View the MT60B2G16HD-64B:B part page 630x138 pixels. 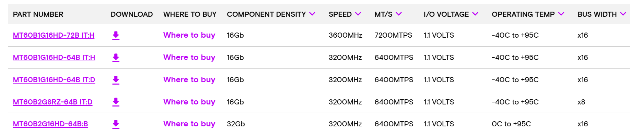point(50,124)
